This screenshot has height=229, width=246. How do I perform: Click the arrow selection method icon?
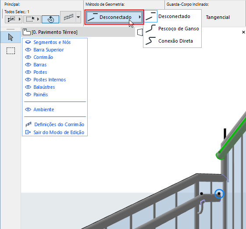click(11, 19)
